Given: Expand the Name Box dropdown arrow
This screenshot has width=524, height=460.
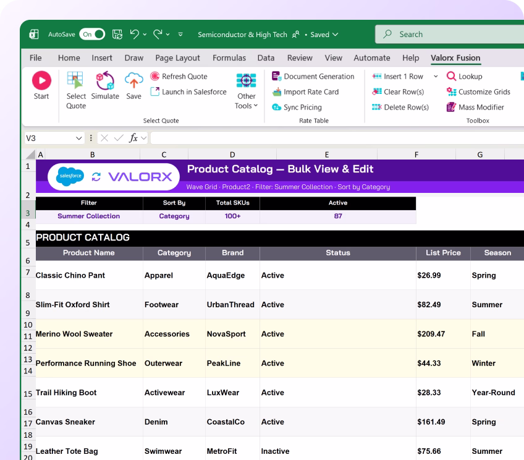Looking at the screenshot, I should (79, 138).
